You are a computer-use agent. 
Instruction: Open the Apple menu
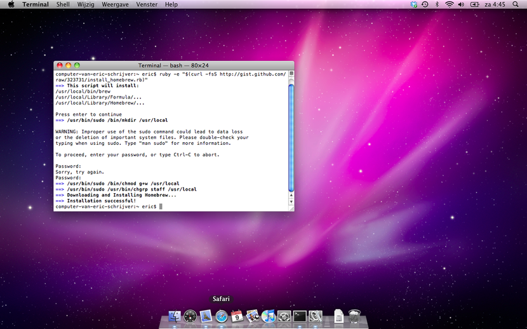click(11, 4)
